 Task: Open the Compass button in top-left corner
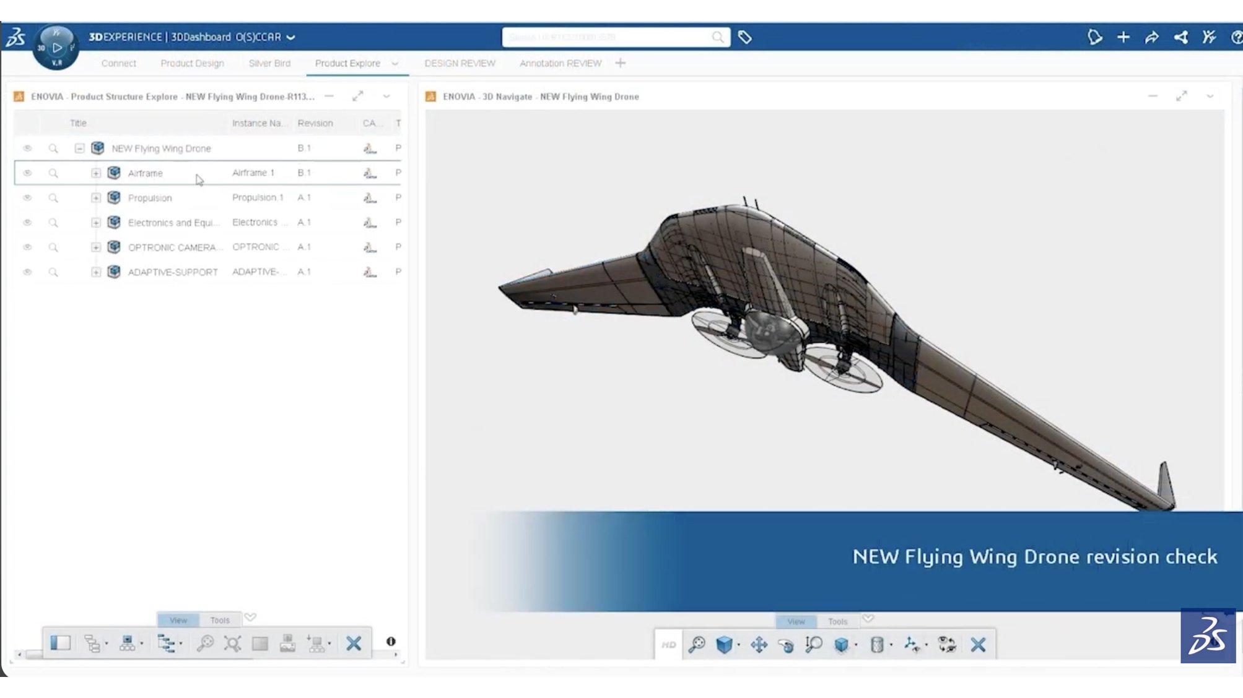[x=56, y=48]
